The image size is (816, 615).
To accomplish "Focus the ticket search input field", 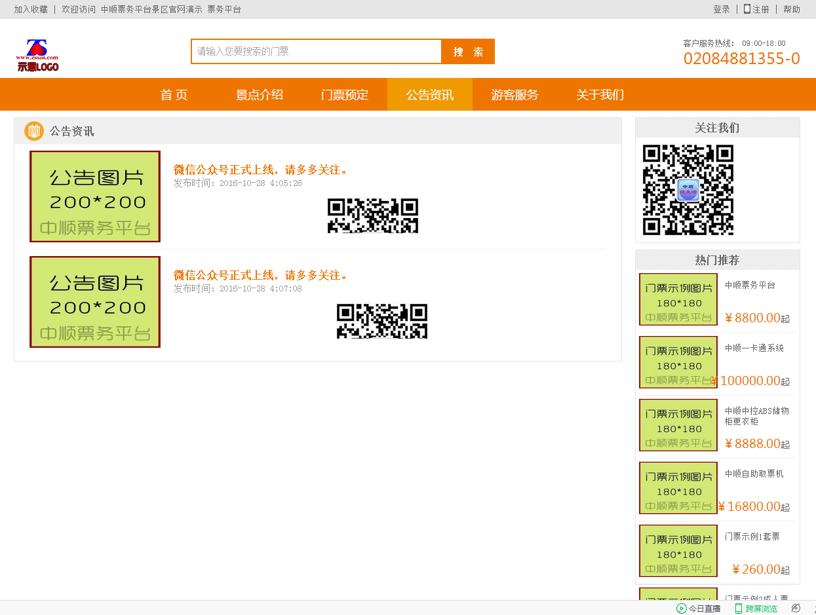I will [x=317, y=51].
